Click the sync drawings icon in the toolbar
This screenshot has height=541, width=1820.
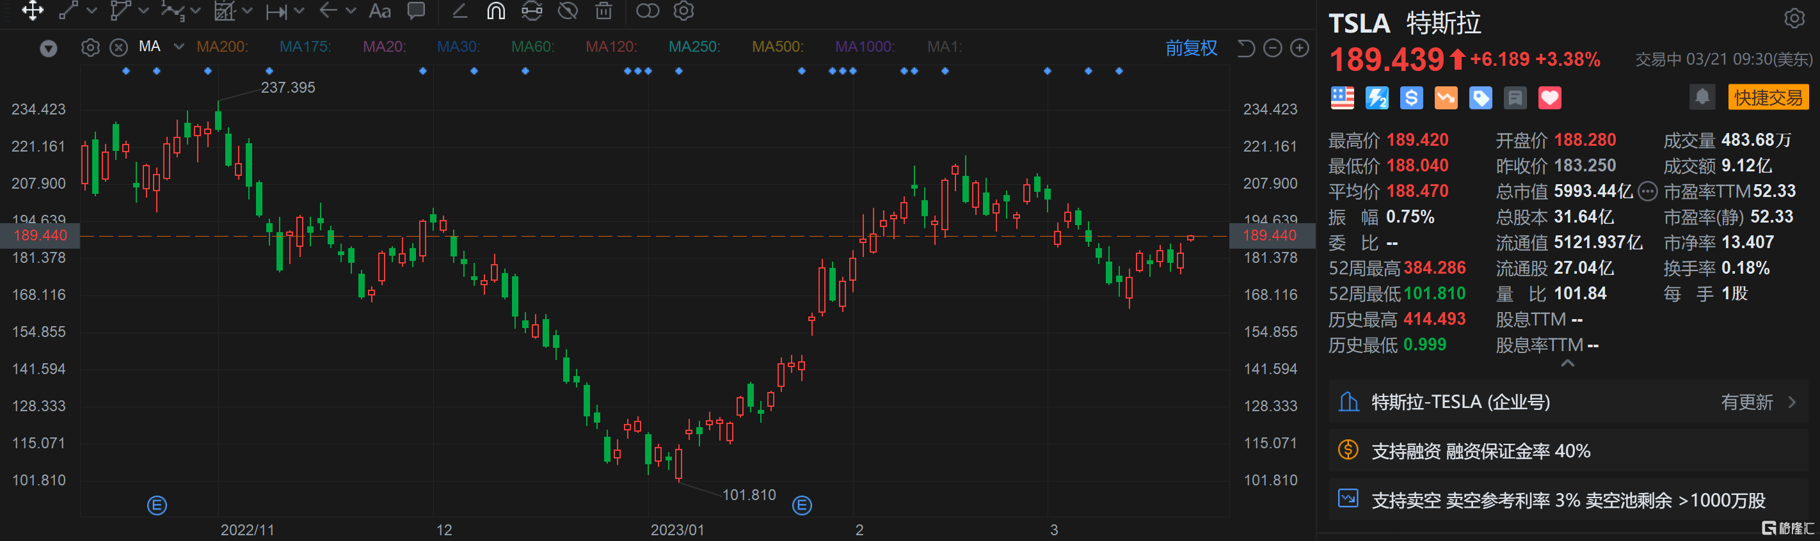coord(532,11)
